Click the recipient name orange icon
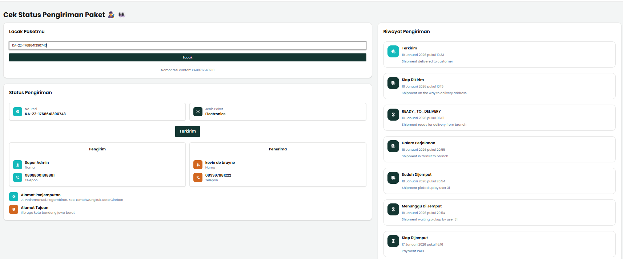 [x=198, y=165]
